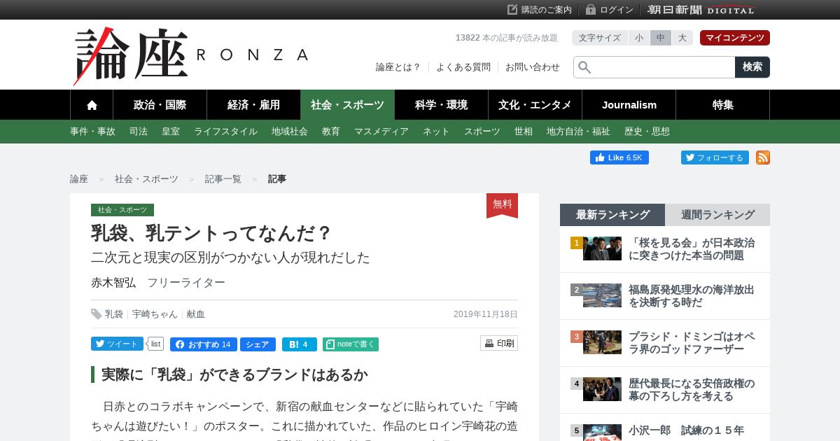The image size is (840, 441).
Task: Click the 献血 tag
Action: pos(196,314)
